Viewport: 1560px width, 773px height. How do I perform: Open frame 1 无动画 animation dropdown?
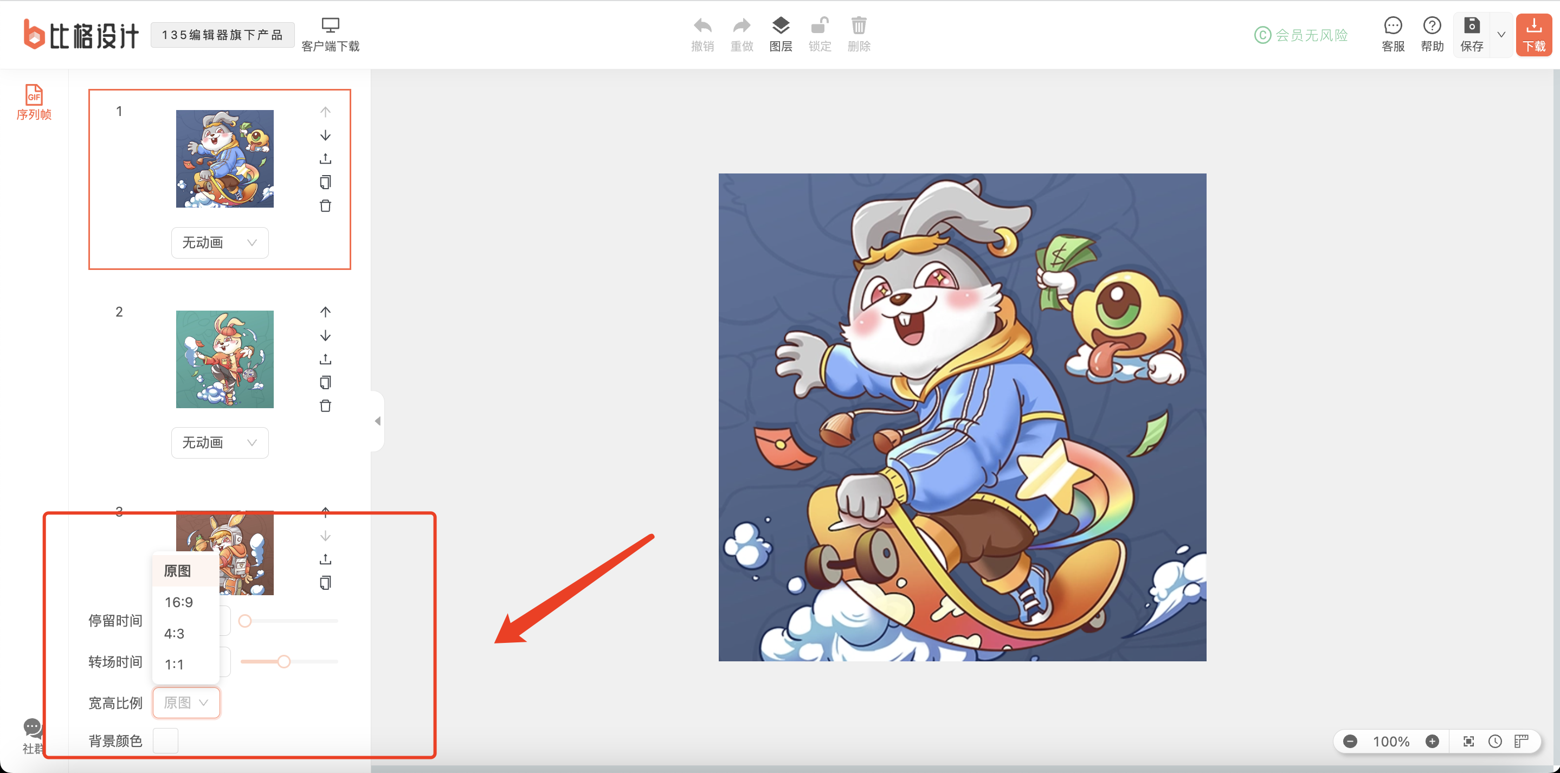tap(220, 243)
